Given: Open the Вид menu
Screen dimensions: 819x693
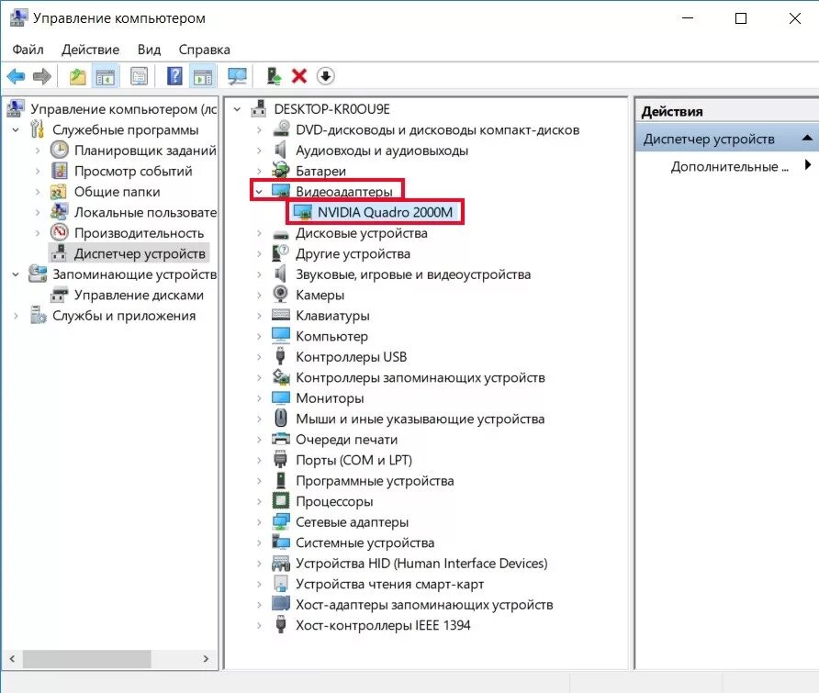Looking at the screenshot, I should point(149,50).
